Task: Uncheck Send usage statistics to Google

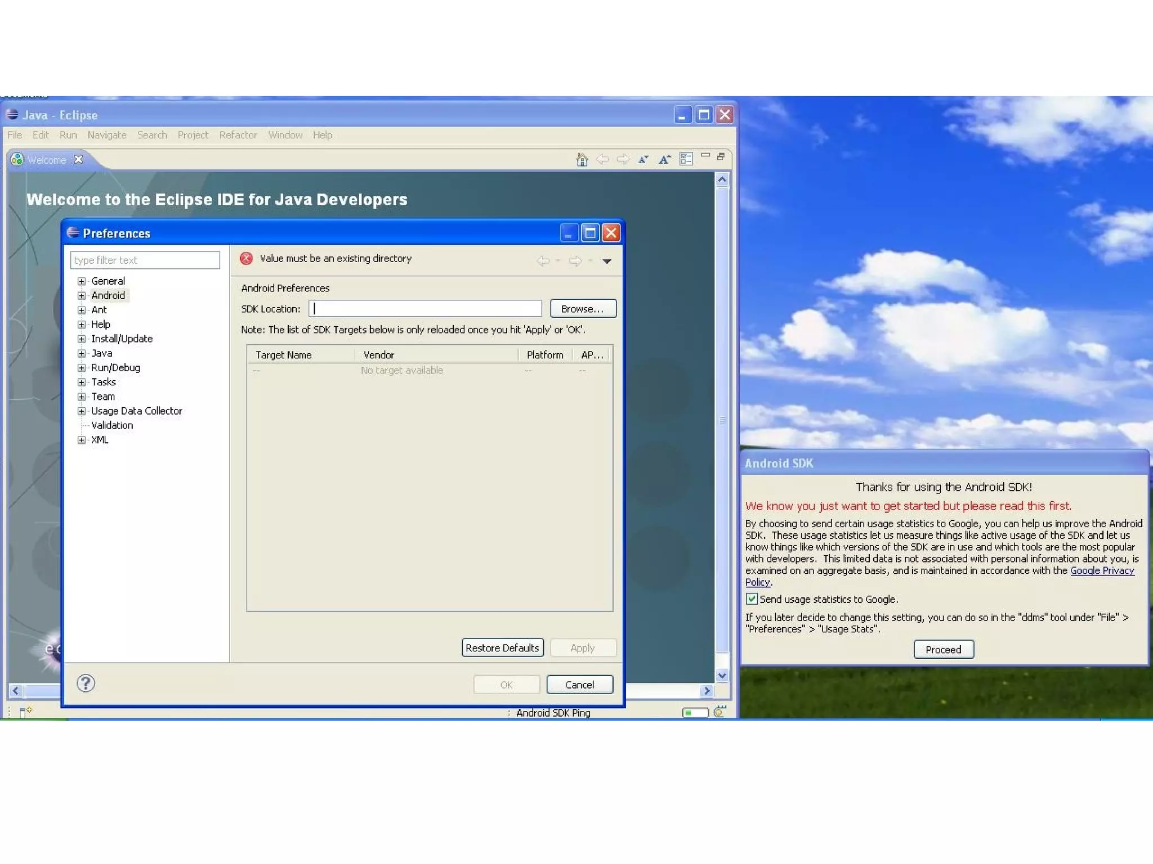Action: click(x=752, y=598)
